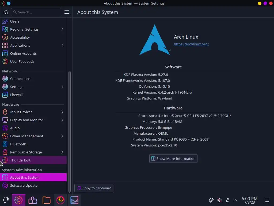The image size is (274, 206).
Task: Click the Graphics Processor llvmpipe value
Action: click(x=165, y=127)
